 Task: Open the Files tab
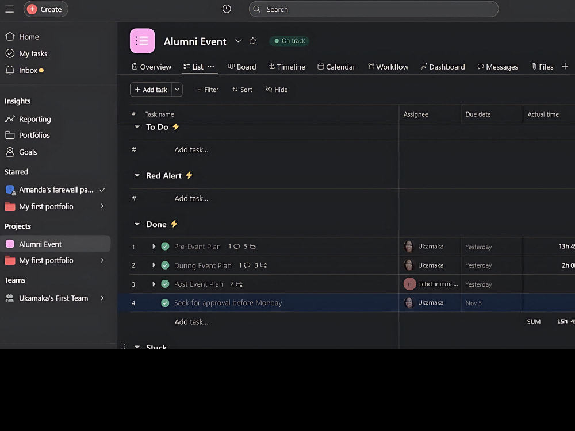542,67
